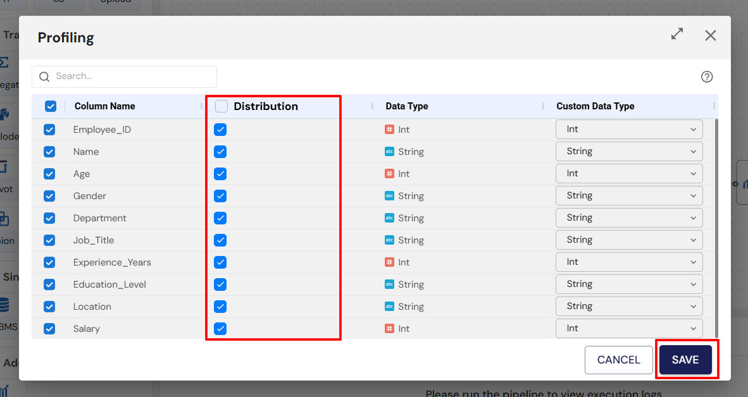Open help via the question mark icon

707,76
